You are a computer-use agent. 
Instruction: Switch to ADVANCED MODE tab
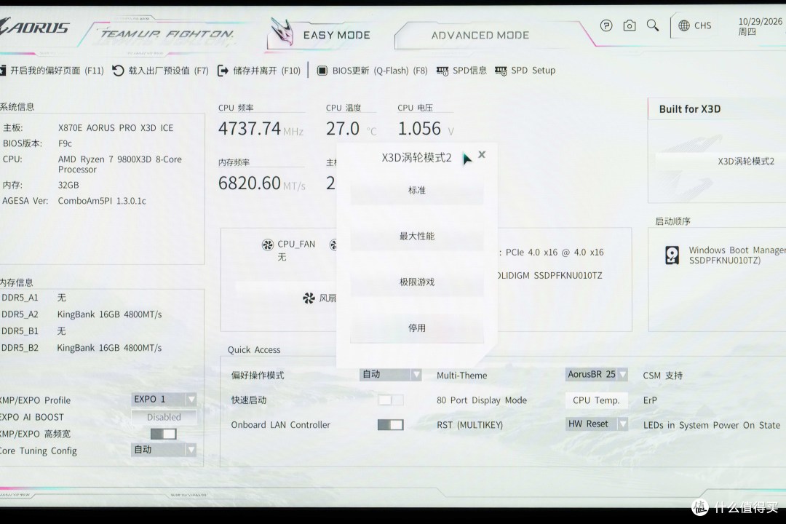pos(480,35)
